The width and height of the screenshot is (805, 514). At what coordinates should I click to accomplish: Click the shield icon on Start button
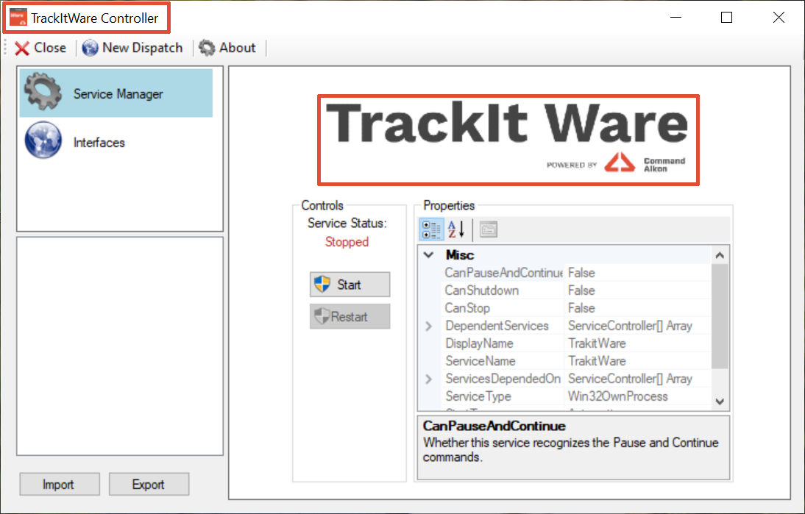pos(322,284)
